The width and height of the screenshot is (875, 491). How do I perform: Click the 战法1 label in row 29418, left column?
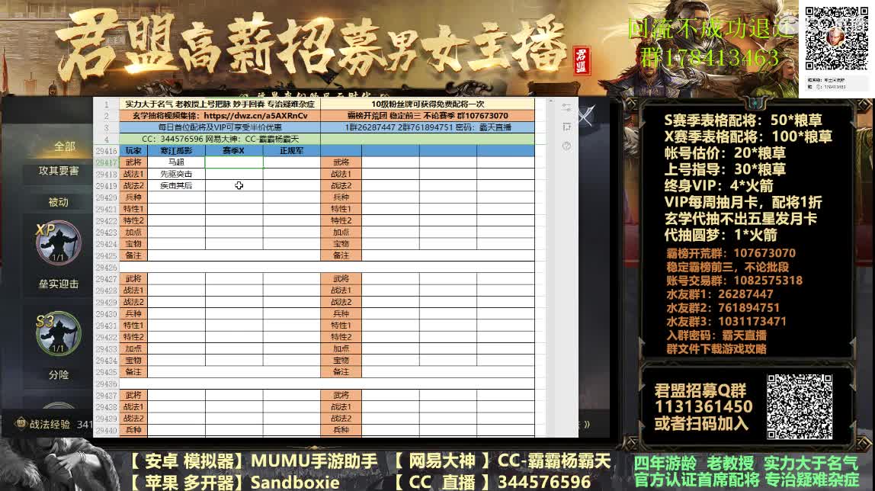point(133,174)
